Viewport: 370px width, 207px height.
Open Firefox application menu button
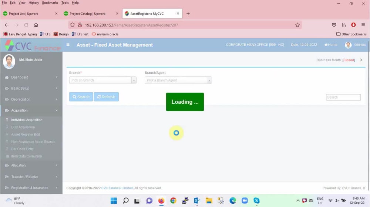coord(363,25)
